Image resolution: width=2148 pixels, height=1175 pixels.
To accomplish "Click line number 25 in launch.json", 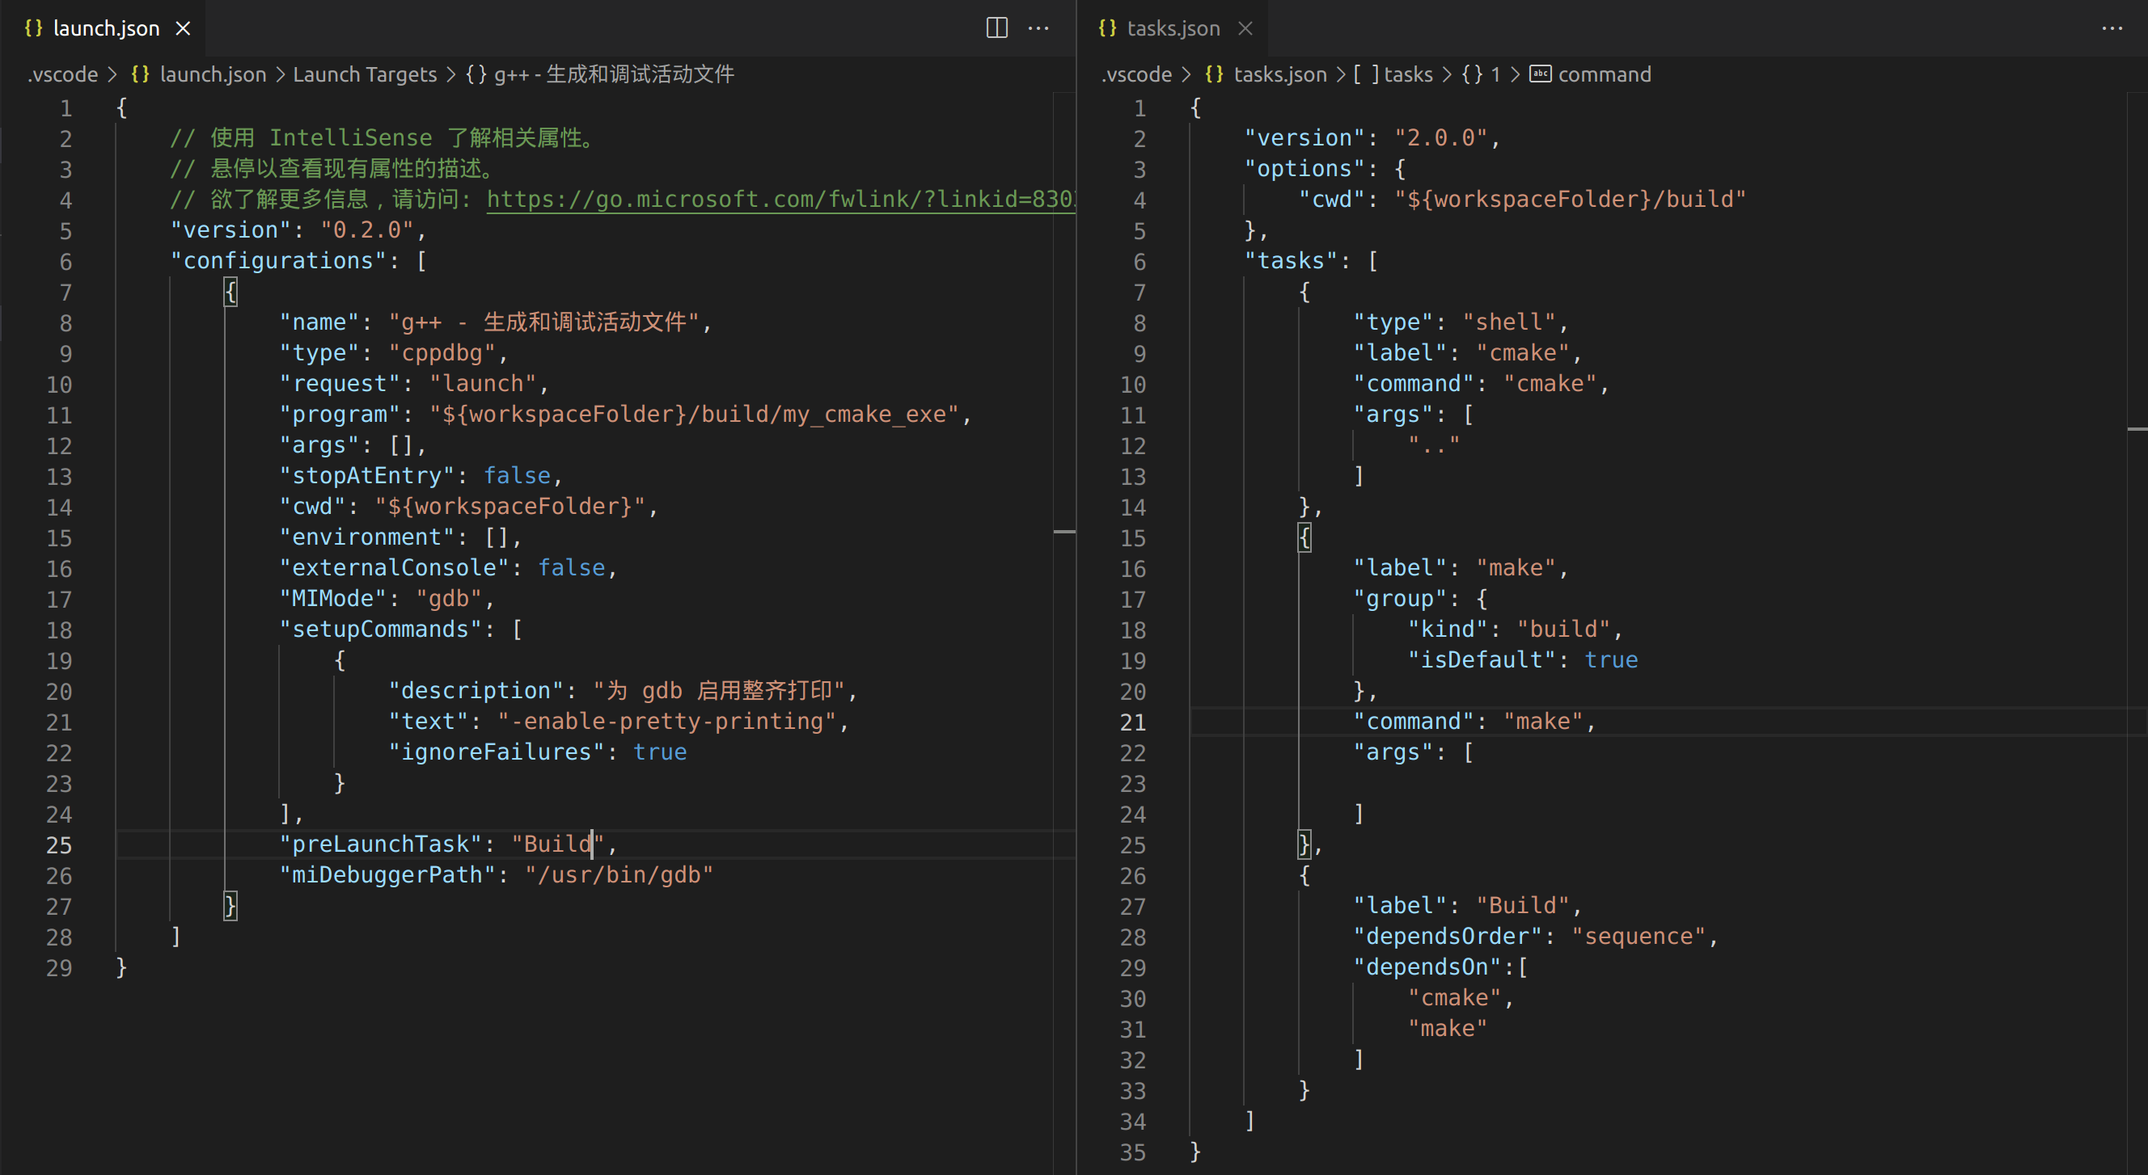I will [58, 845].
